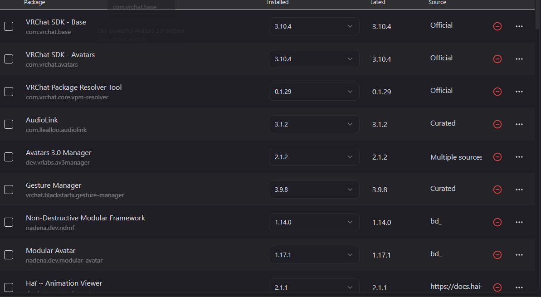The width and height of the screenshot is (541, 297).
Task: Click the Installed column header
Action: (x=278, y=2)
